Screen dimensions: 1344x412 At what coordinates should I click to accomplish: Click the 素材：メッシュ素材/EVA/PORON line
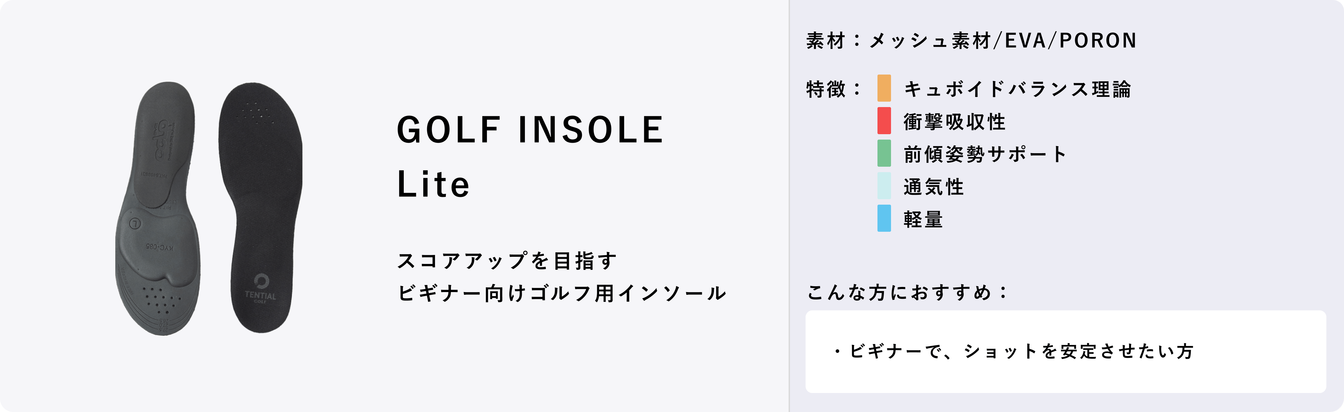[971, 41]
